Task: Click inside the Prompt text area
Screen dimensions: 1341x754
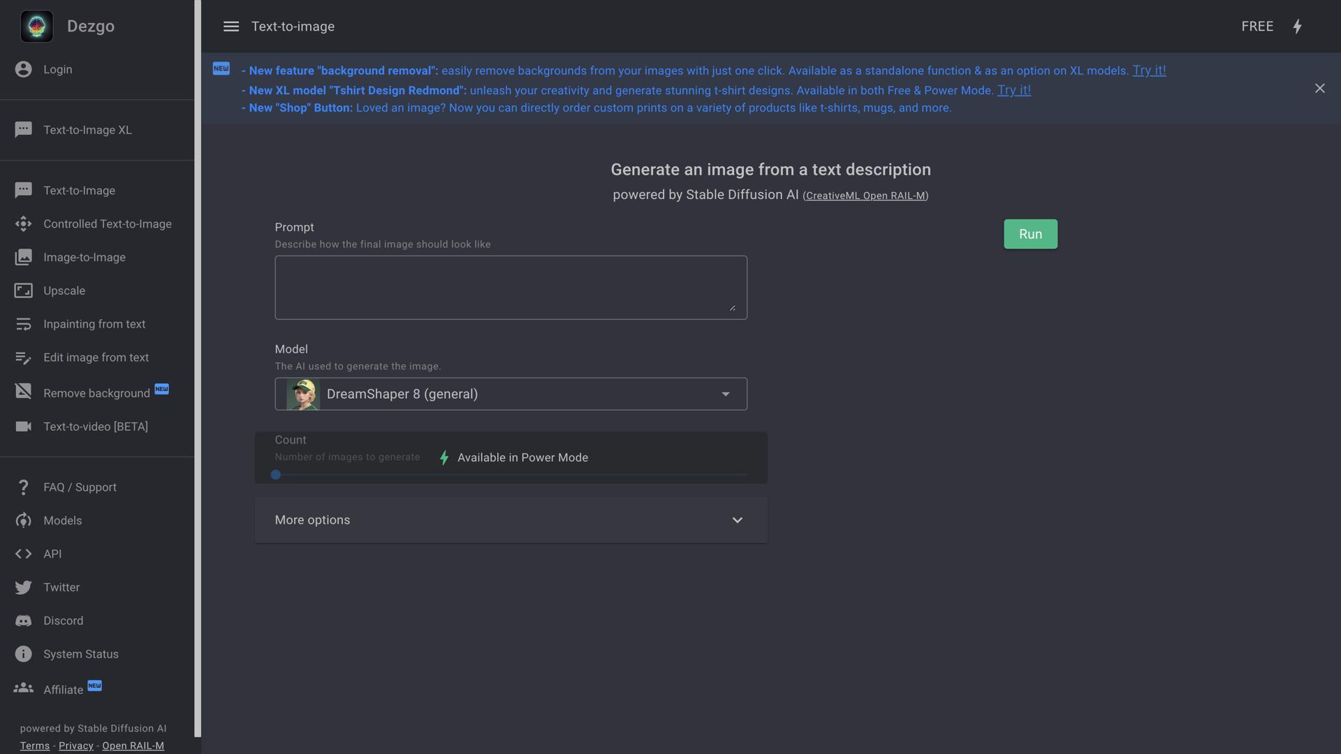Action: pos(511,288)
